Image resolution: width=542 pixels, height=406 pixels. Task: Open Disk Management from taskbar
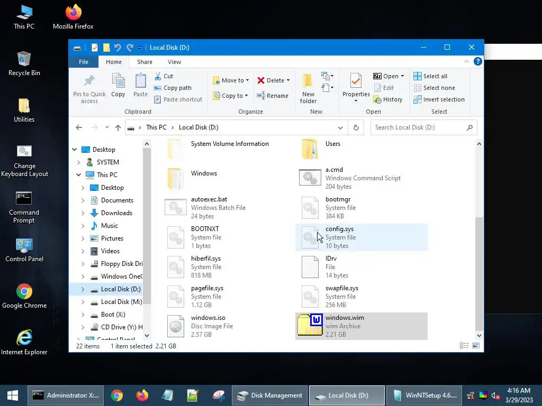[x=269, y=395]
